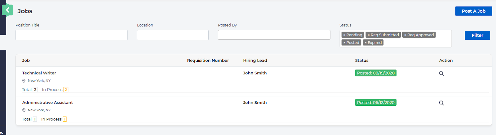Remove the Expired status filter tag
This screenshot has width=496, height=135.
pyautogui.click(x=365, y=43)
